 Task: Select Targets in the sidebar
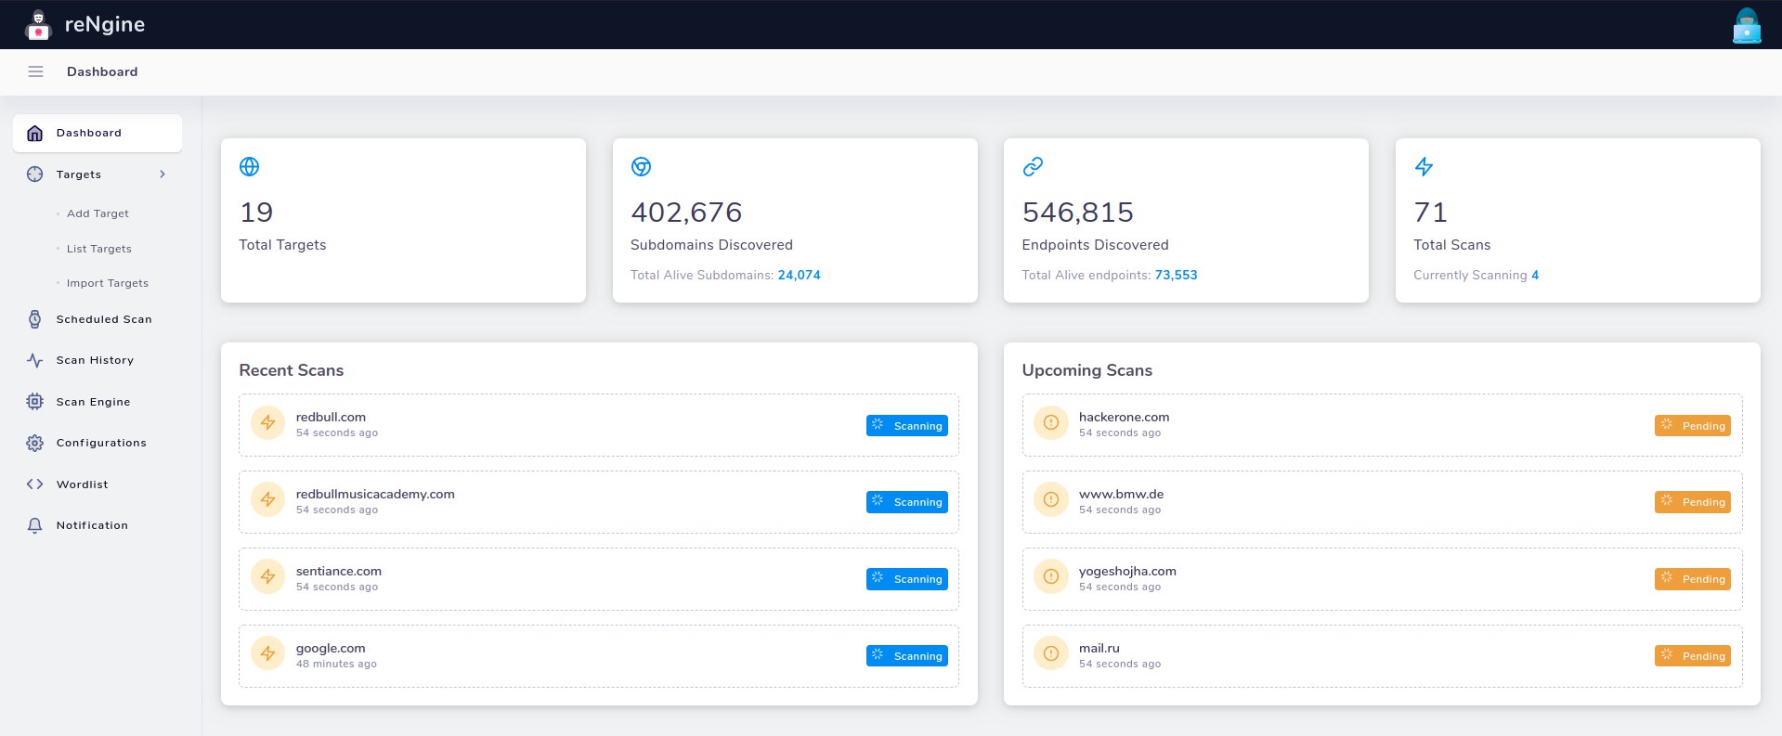point(98,174)
